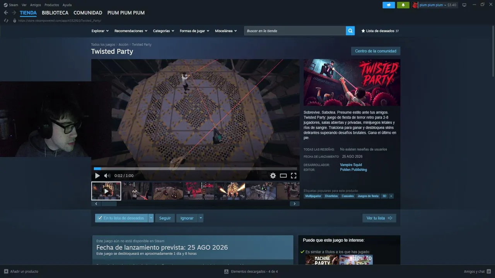Open Centro de la comunidad
Image resolution: width=495 pixels, height=278 pixels.
pyautogui.click(x=376, y=51)
